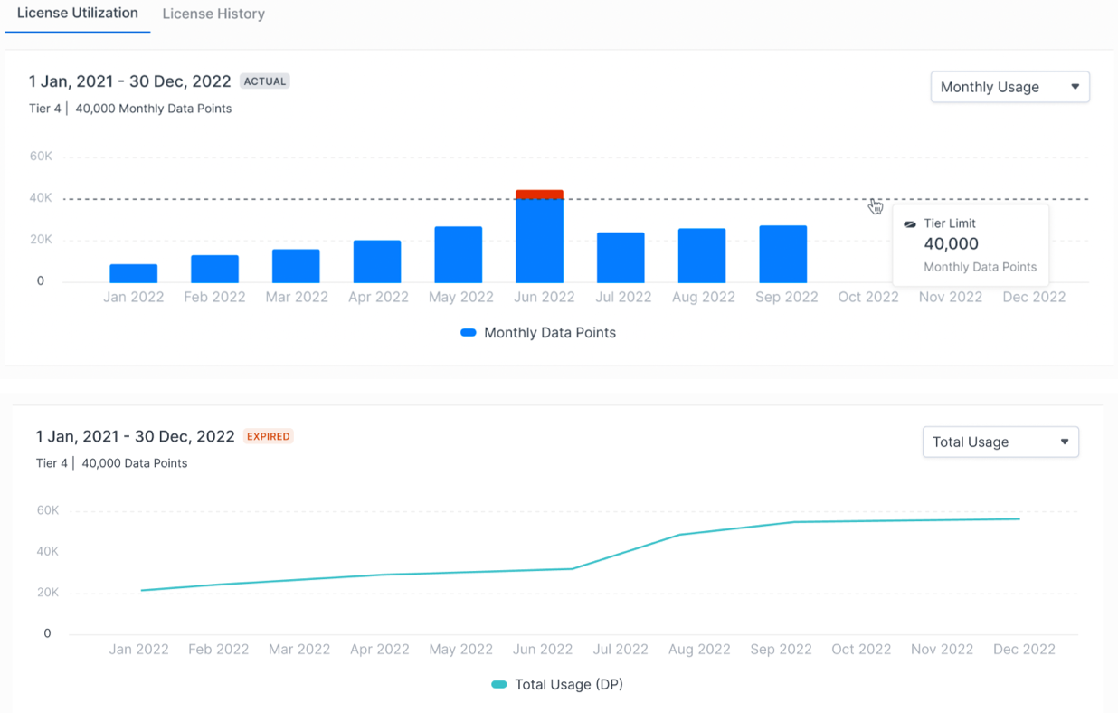Click the Tier Limit dashed-line icon in tooltip
This screenshot has height=713, width=1118.
click(910, 224)
